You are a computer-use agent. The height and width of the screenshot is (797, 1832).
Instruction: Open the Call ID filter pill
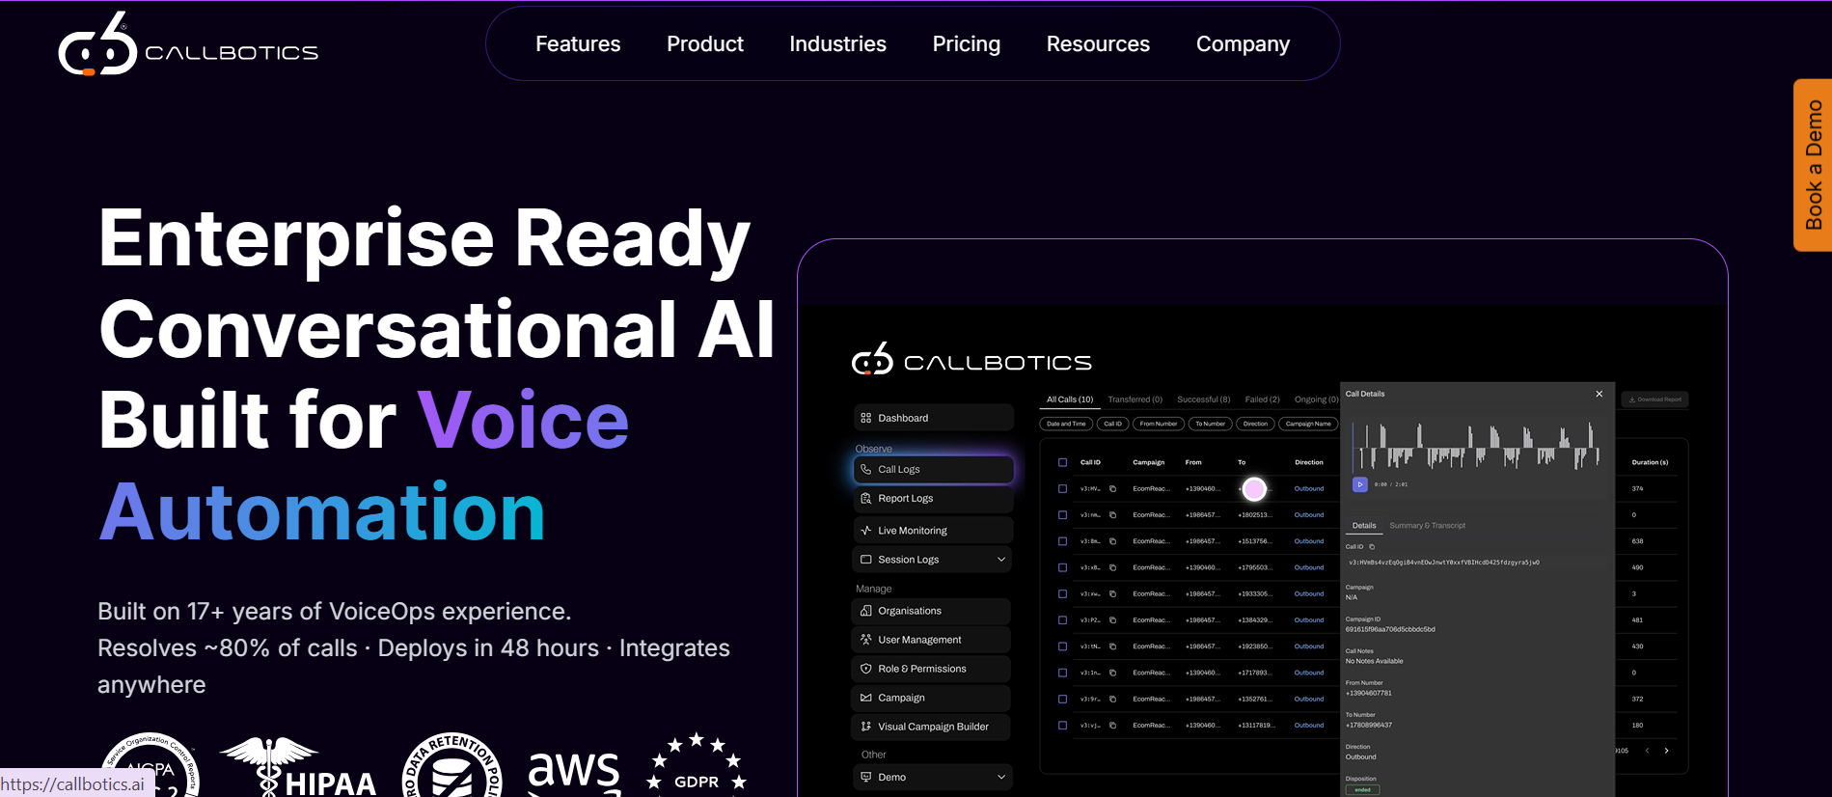(x=1112, y=424)
